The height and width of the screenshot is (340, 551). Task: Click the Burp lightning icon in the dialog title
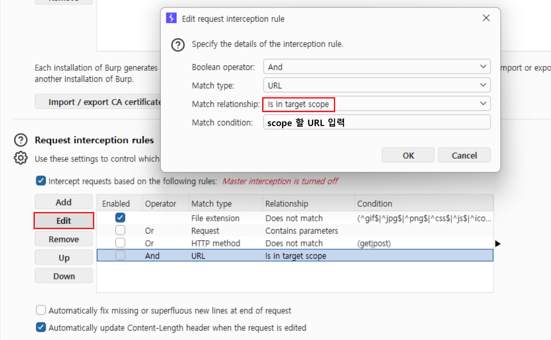pos(171,18)
